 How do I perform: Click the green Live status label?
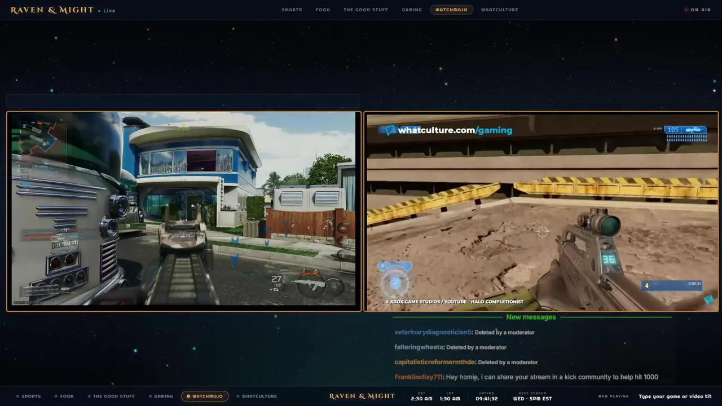pos(107,11)
